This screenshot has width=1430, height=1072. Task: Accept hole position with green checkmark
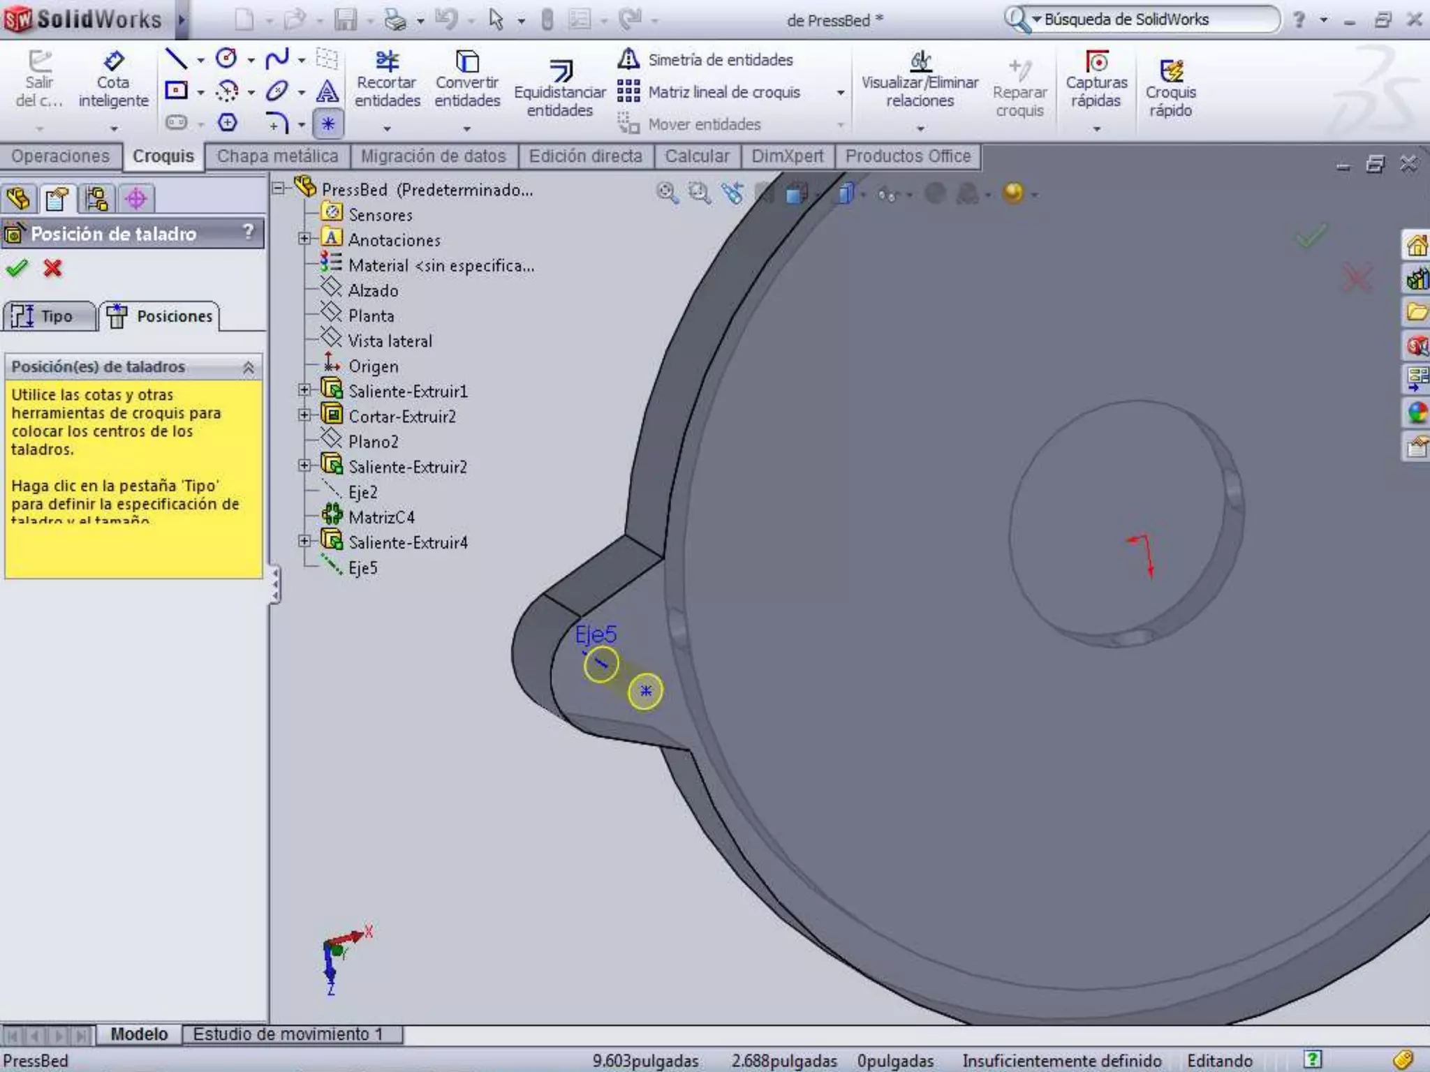click(x=17, y=268)
